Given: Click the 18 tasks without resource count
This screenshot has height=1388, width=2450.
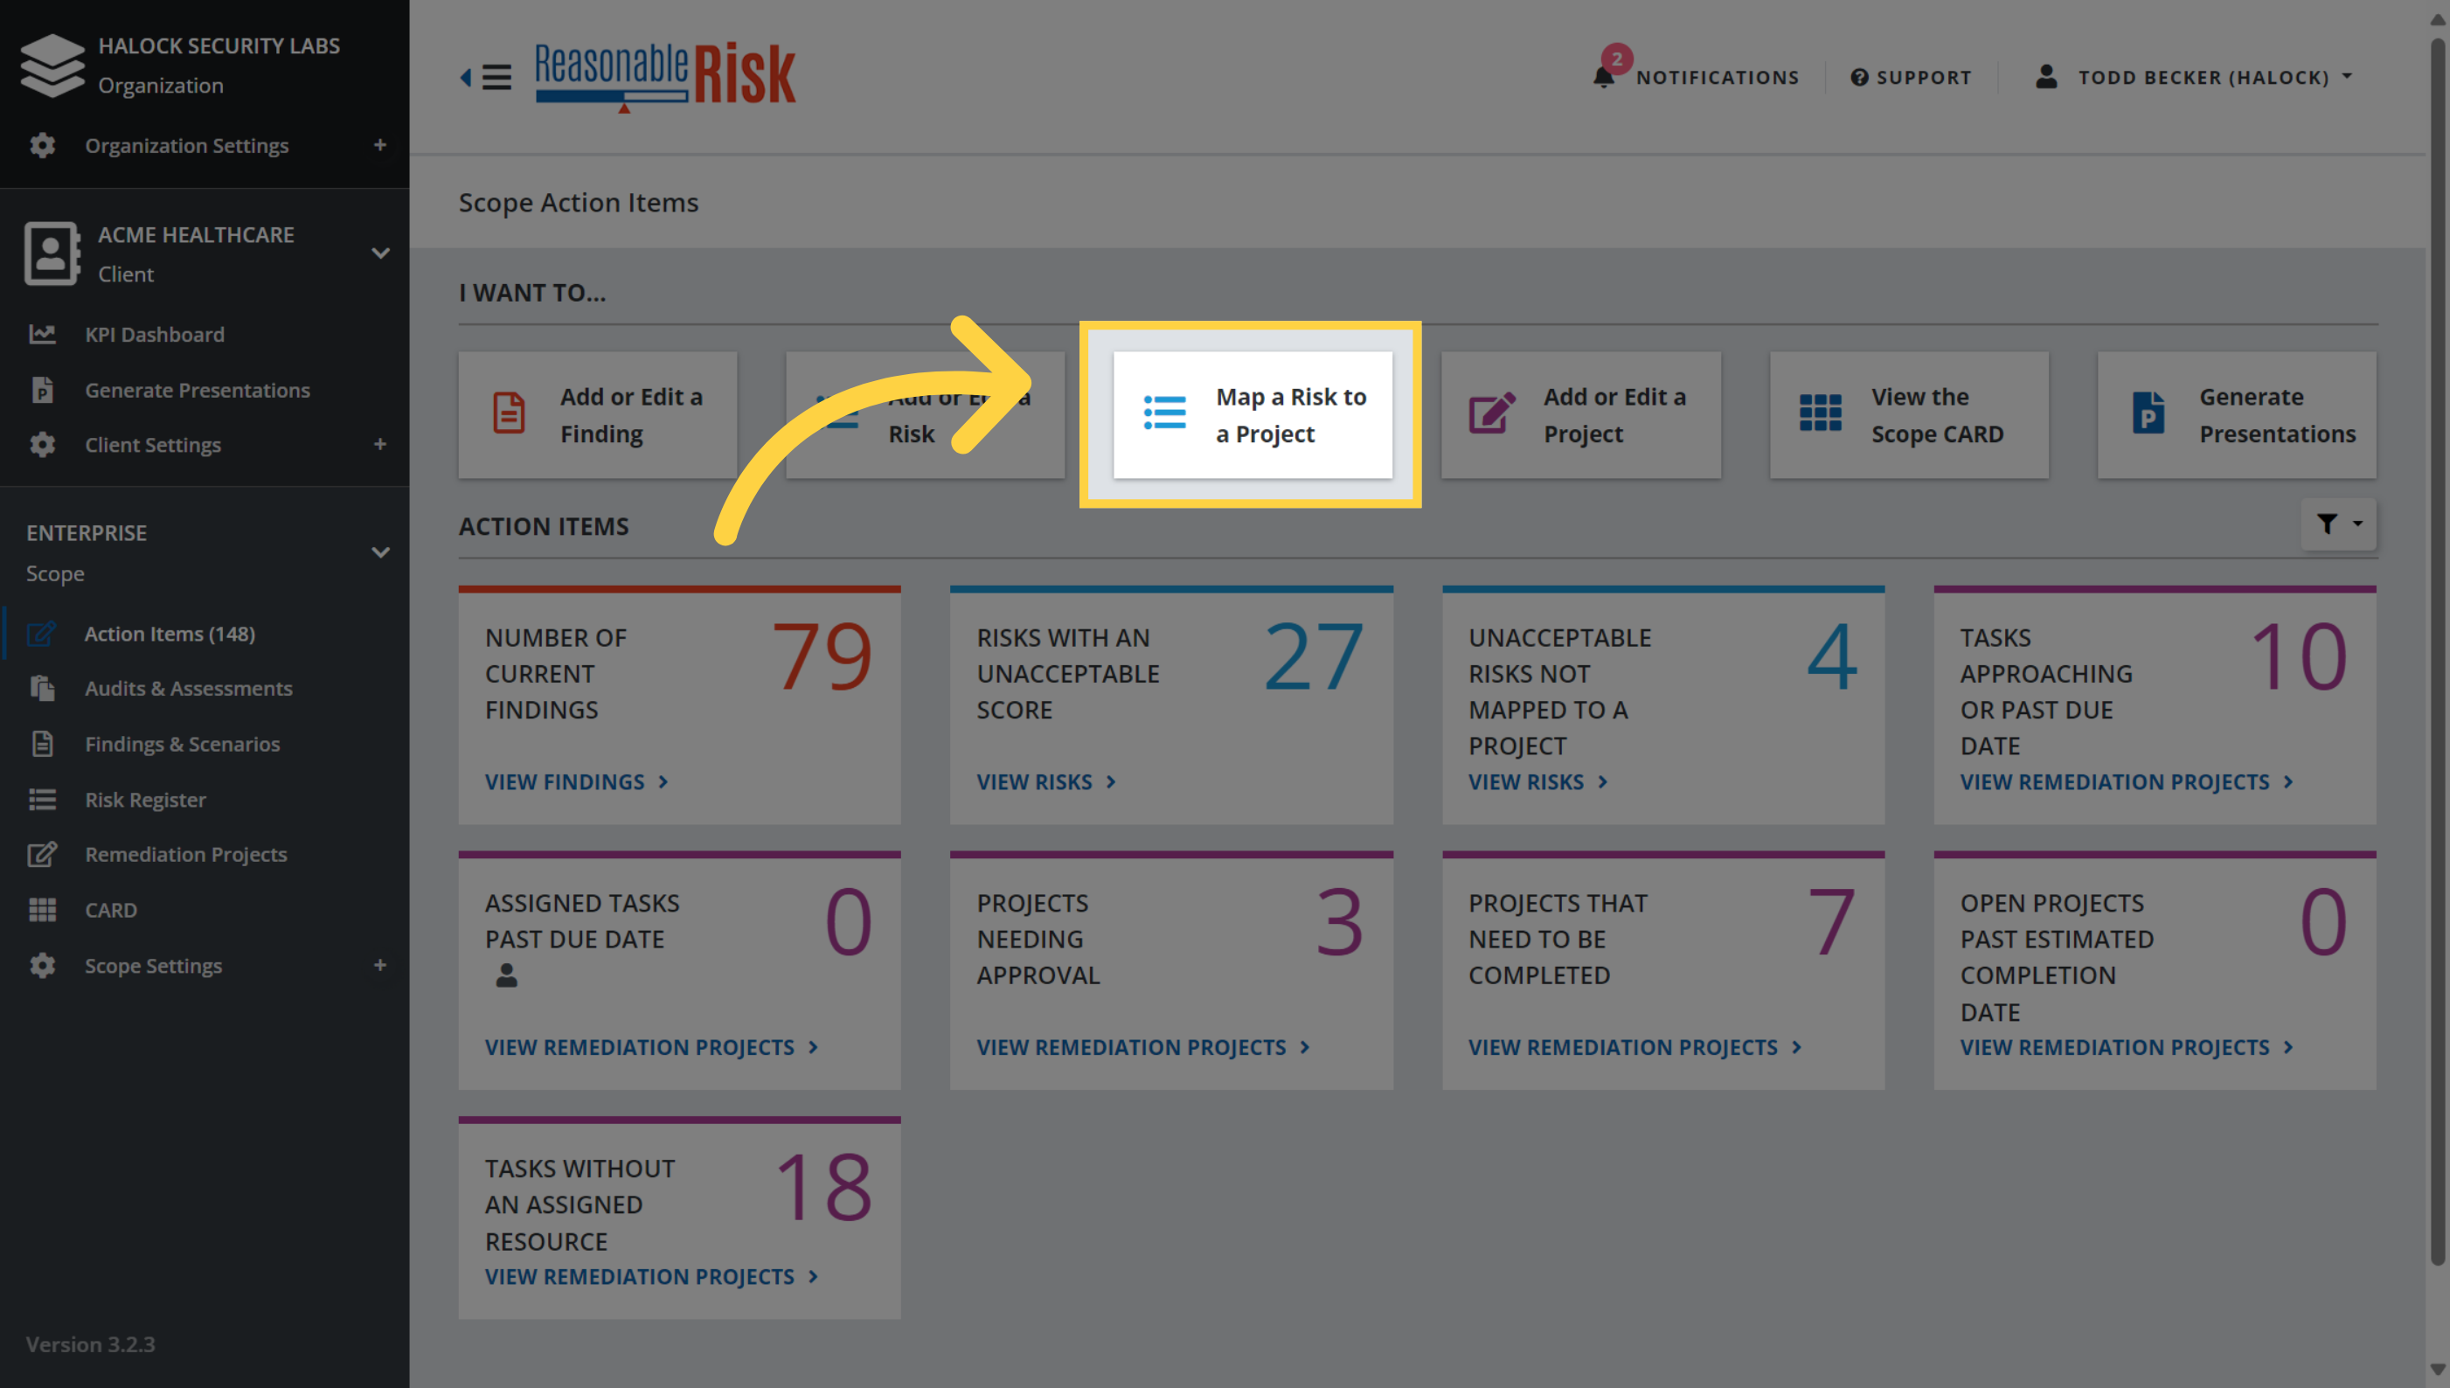Looking at the screenshot, I should coord(823,1187).
